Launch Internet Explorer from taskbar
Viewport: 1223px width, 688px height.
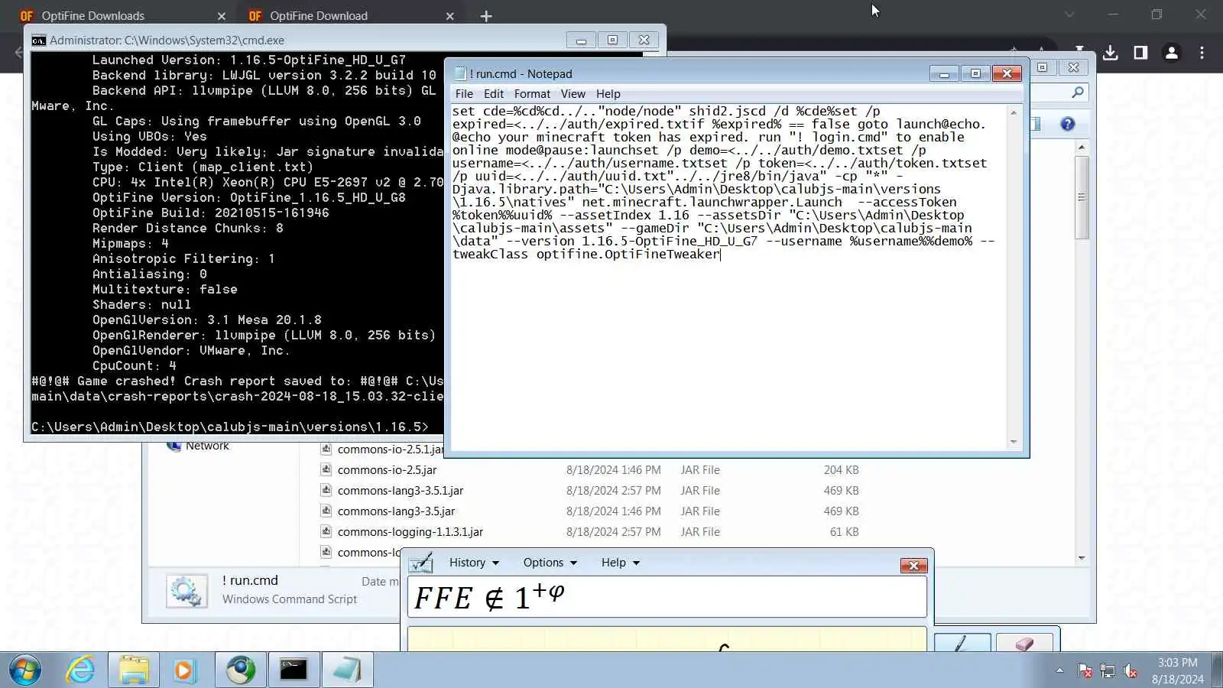coord(80,670)
